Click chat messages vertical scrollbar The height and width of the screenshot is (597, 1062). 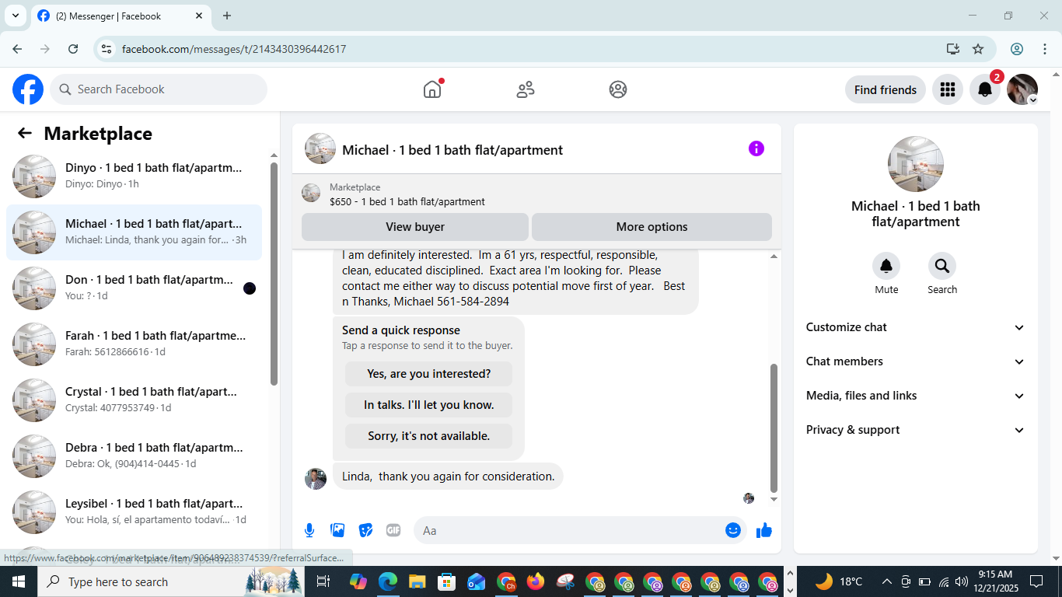tap(774, 428)
